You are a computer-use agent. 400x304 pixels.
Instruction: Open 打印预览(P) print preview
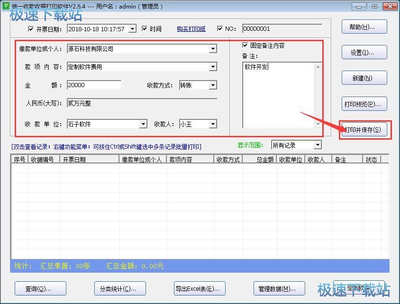point(364,104)
